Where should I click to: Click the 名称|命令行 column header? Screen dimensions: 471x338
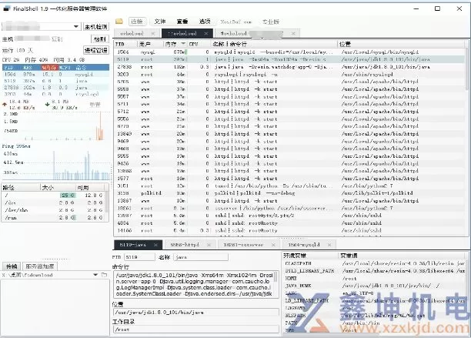[274, 44]
